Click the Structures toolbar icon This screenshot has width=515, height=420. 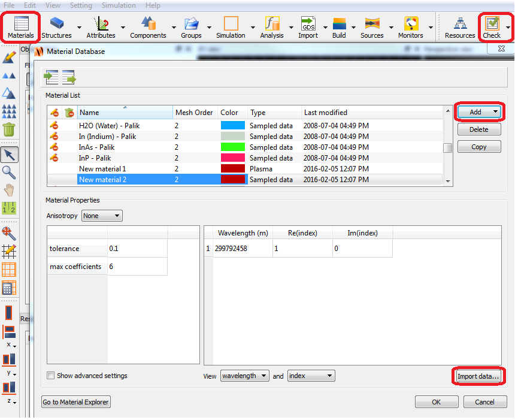point(57,28)
